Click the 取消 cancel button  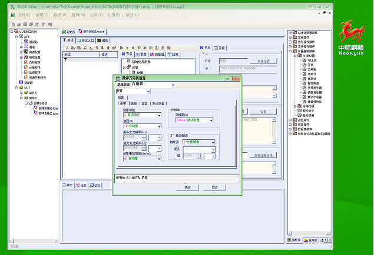point(214,187)
